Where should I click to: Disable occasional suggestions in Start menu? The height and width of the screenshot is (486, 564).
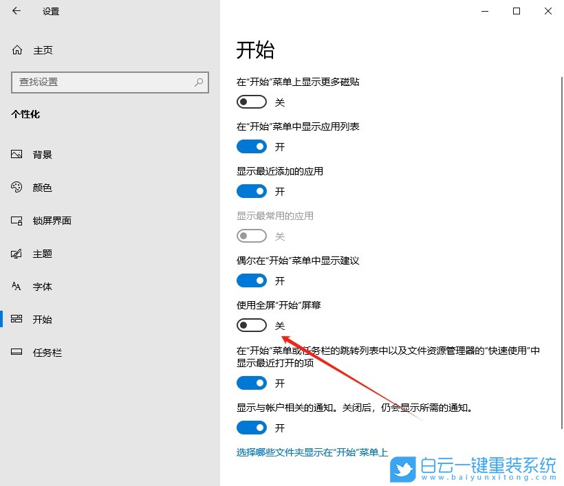(x=251, y=280)
